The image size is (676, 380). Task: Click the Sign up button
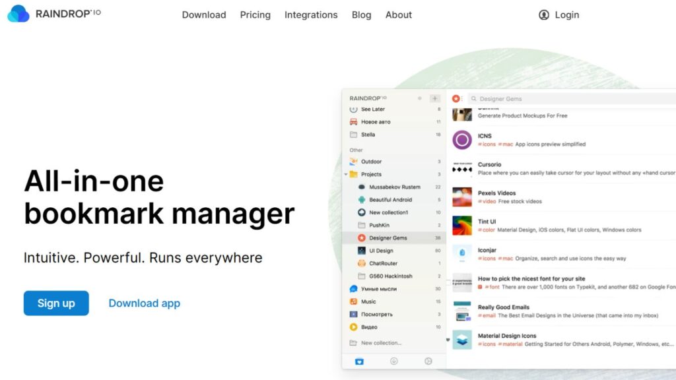pyautogui.click(x=56, y=303)
